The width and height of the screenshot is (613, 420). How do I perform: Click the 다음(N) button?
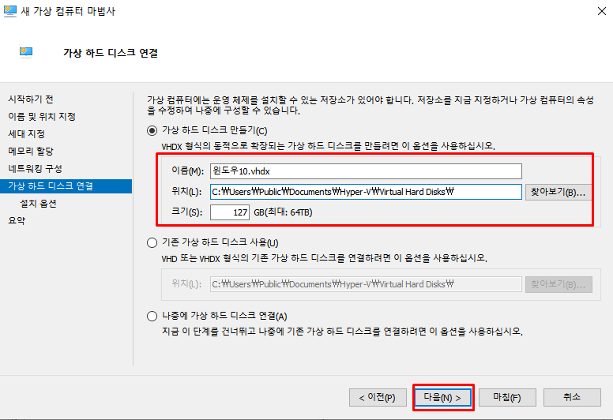point(443,398)
